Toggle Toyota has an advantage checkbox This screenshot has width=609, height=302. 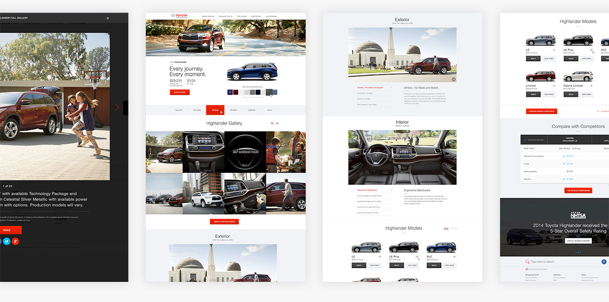[x=525, y=140]
